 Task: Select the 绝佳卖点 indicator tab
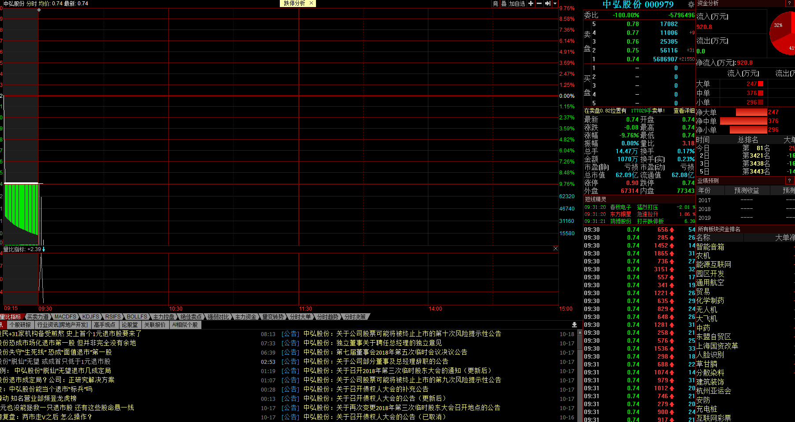(x=191, y=317)
